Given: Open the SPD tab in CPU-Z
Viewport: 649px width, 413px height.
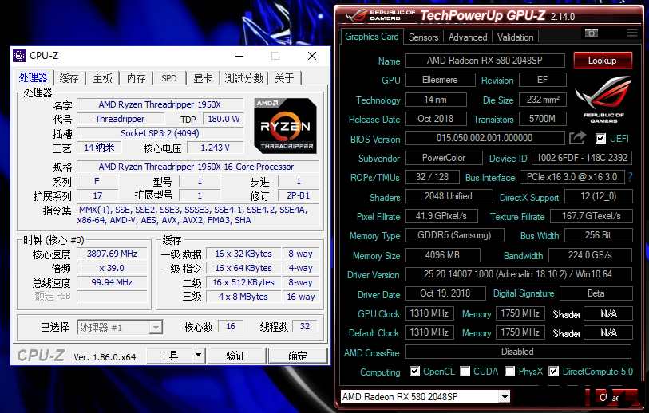Looking at the screenshot, I should (x=169, y=78).
